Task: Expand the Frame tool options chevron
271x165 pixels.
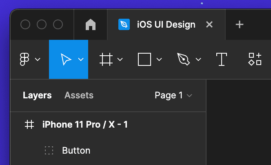Action: [120, 59]
